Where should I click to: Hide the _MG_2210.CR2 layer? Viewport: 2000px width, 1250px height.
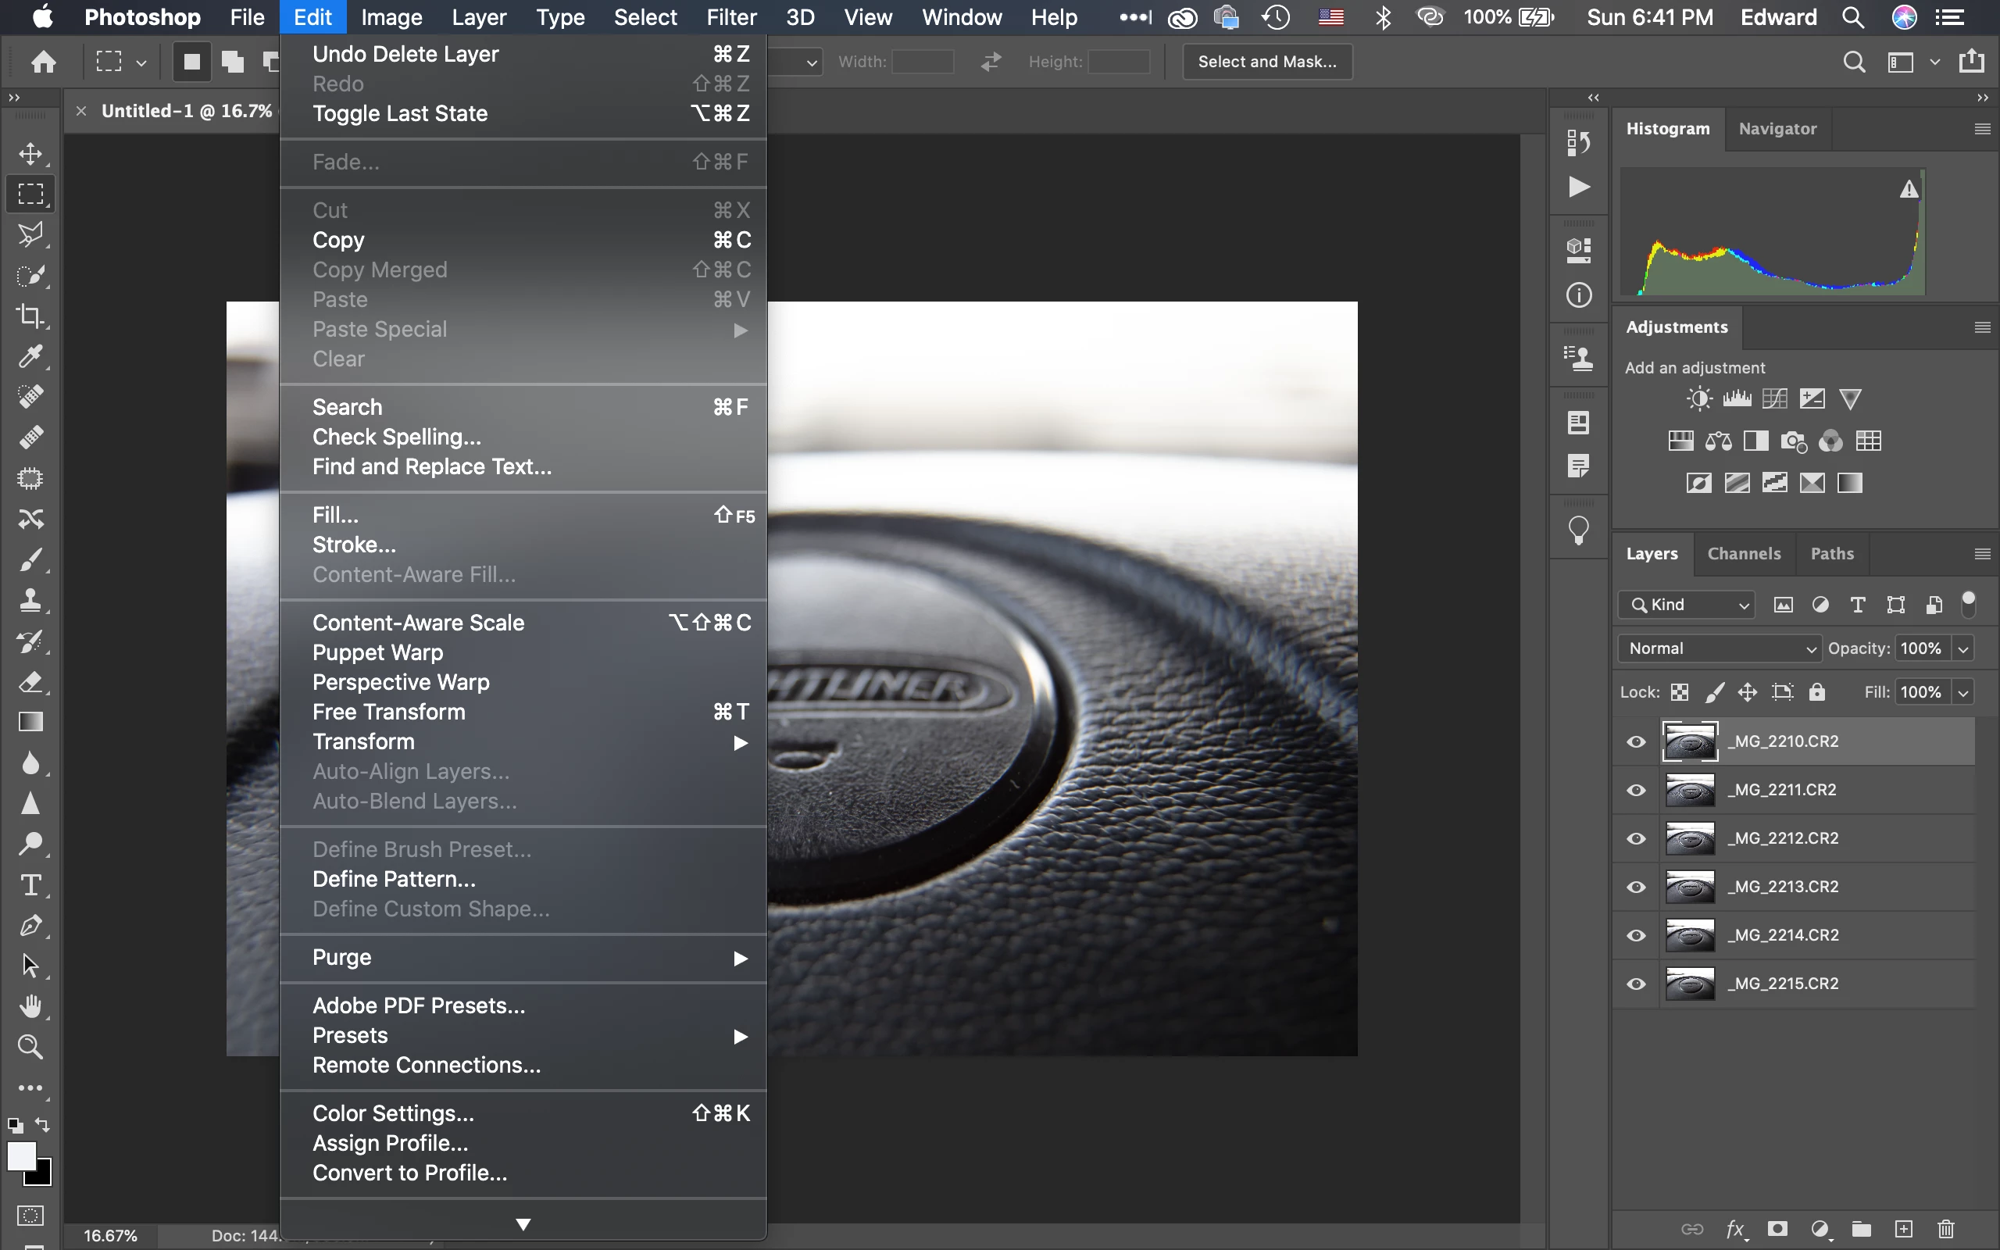1635,741
